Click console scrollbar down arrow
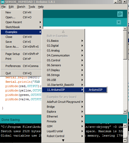The height and width of the screenshot is (143, 129). tap(125, 140)
